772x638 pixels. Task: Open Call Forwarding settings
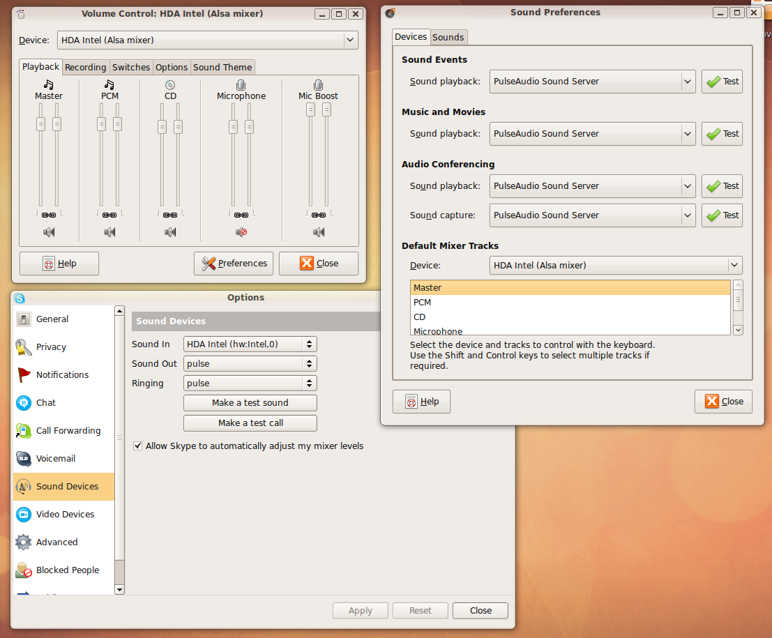coord(64,431)
